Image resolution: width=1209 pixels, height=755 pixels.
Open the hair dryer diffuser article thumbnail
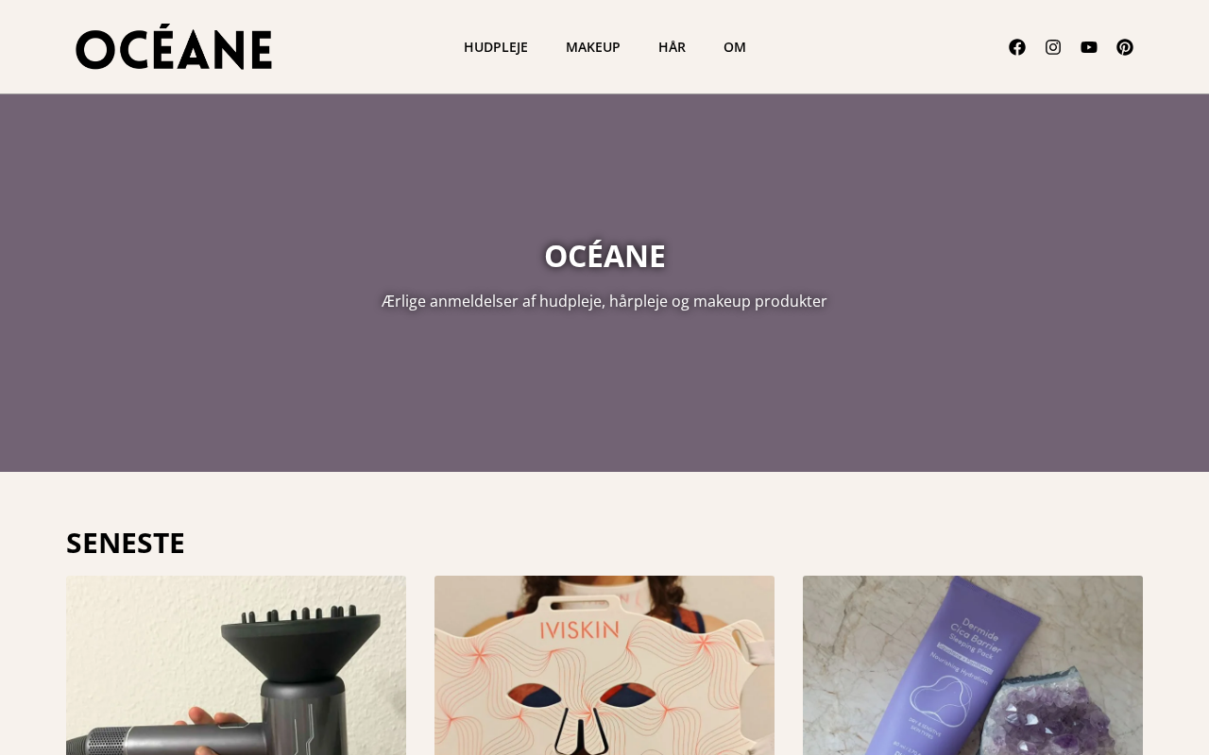pos(236,665)
